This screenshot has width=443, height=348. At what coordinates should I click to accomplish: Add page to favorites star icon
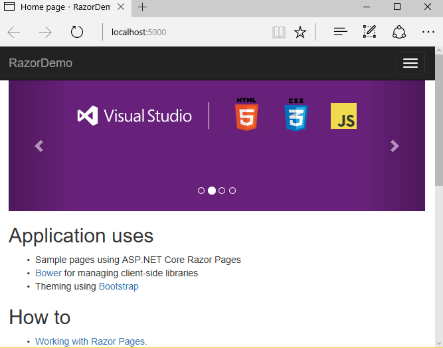[x=300, y=32]
